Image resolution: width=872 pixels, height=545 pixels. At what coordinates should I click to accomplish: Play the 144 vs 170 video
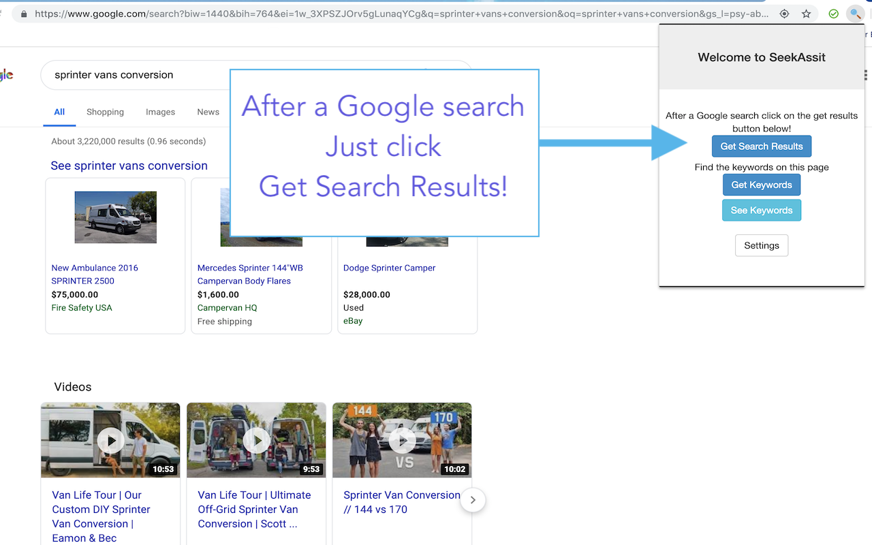[x=402, y=440]
